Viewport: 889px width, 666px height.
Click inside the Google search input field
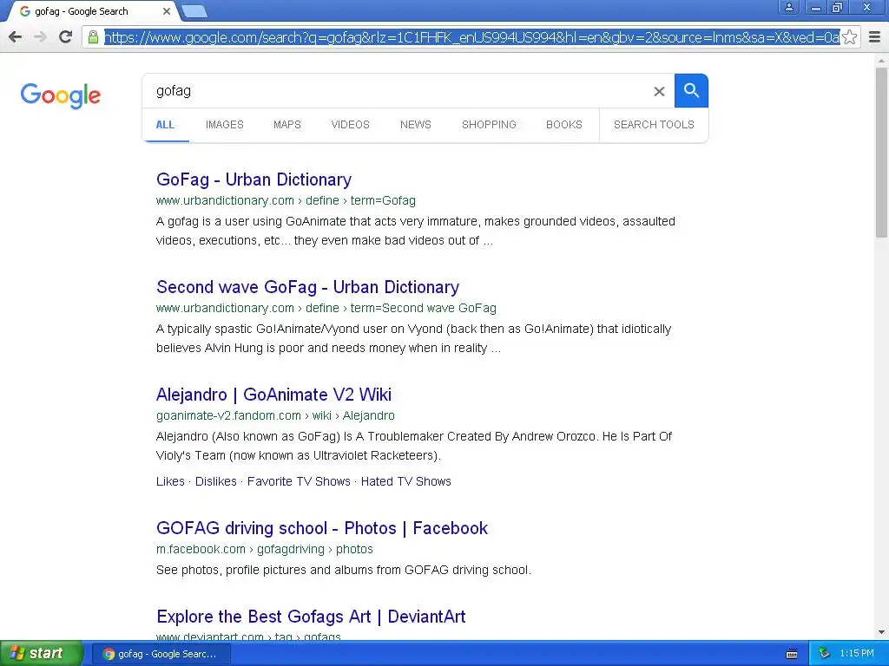tap(397, 91)
